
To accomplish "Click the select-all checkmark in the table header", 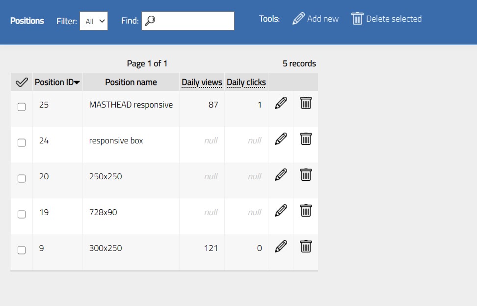I will tap(22, 82).
